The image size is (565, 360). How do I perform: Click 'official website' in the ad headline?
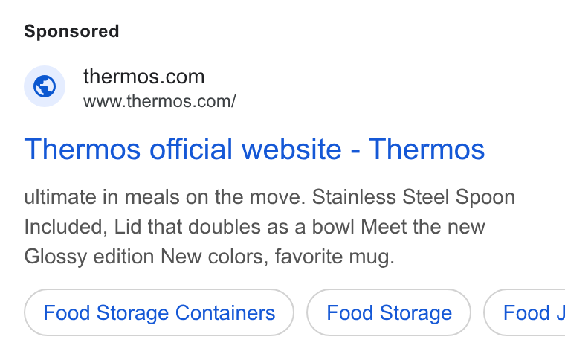[245, 150]
